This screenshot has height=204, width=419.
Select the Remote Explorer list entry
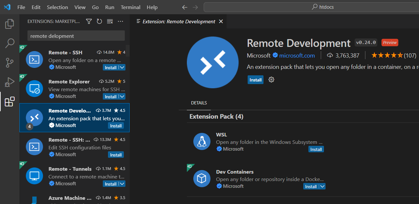(x=74, y=89)
